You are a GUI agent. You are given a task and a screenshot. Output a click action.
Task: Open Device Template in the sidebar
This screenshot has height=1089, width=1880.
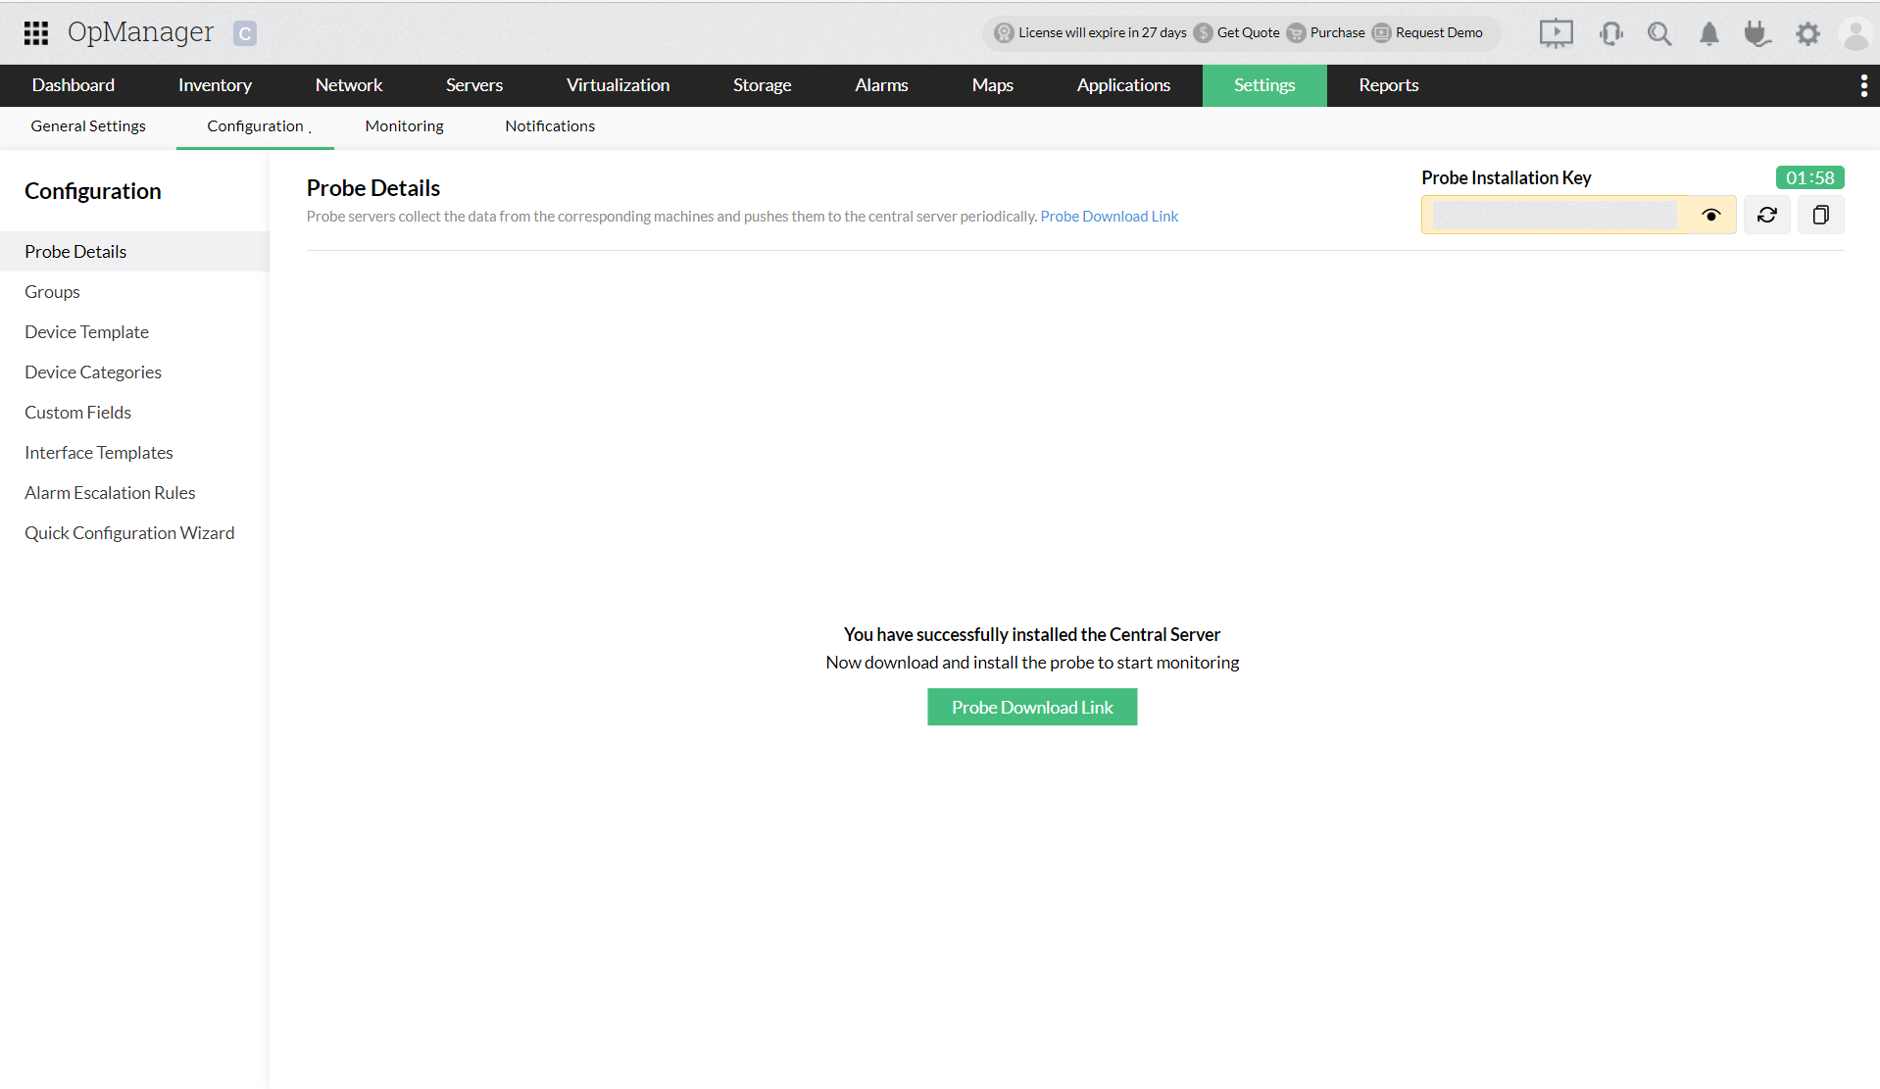point(134,332)
